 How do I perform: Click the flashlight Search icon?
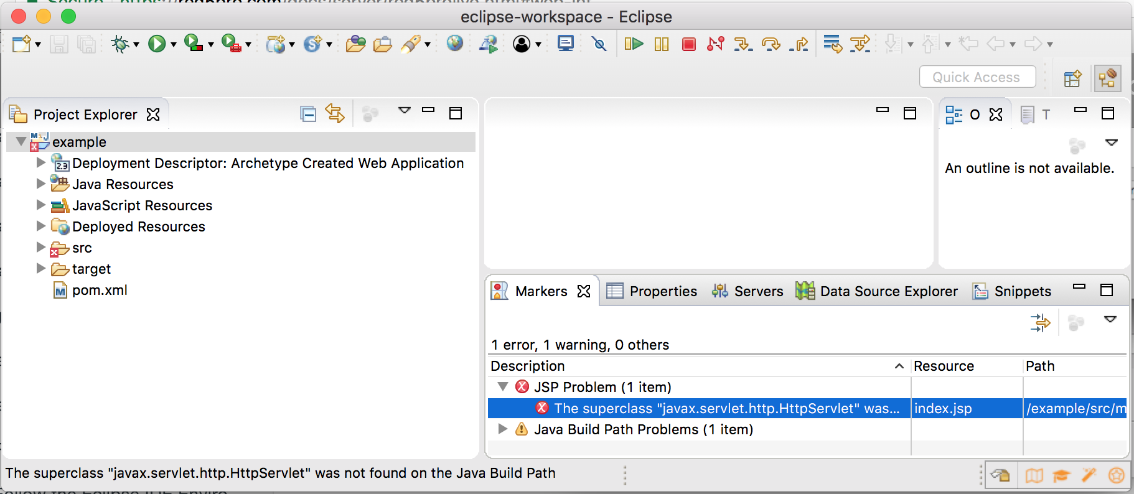click(x=411, y=44)
